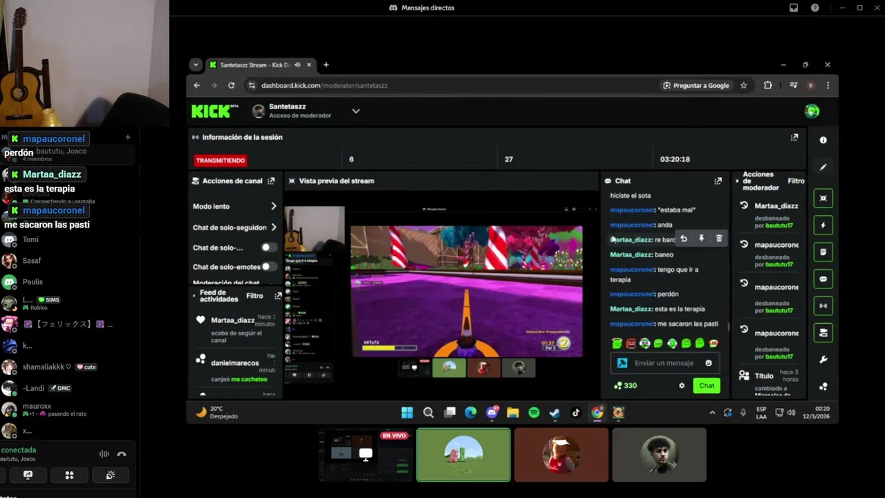The height and width of the screenshot is (498, 885).
Task: Open channel dropdown next to Santetaszz
Action: (355, 111)
